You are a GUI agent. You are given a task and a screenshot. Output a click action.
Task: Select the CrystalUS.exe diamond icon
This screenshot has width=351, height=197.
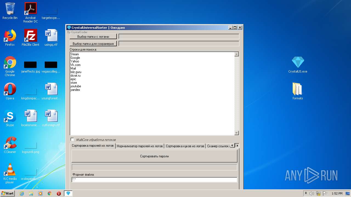click(x=298, y=65)
